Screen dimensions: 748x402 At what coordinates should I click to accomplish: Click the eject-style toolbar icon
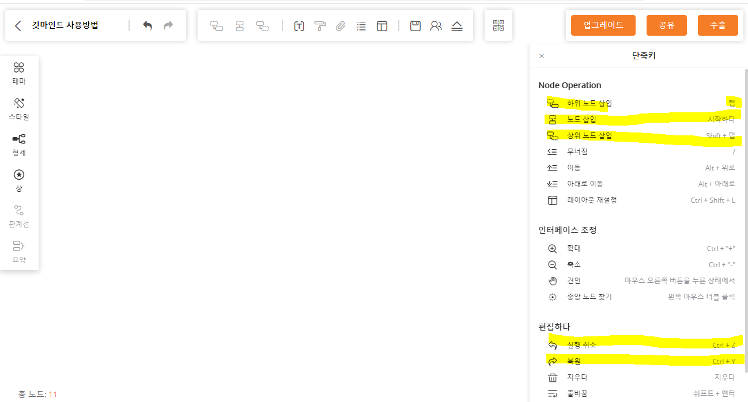(x=457, y=26)
